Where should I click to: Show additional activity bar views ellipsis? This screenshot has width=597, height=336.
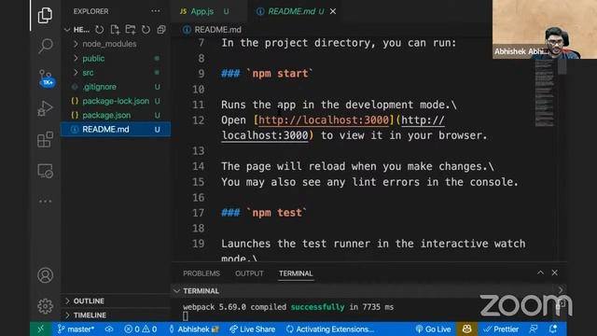45,202
